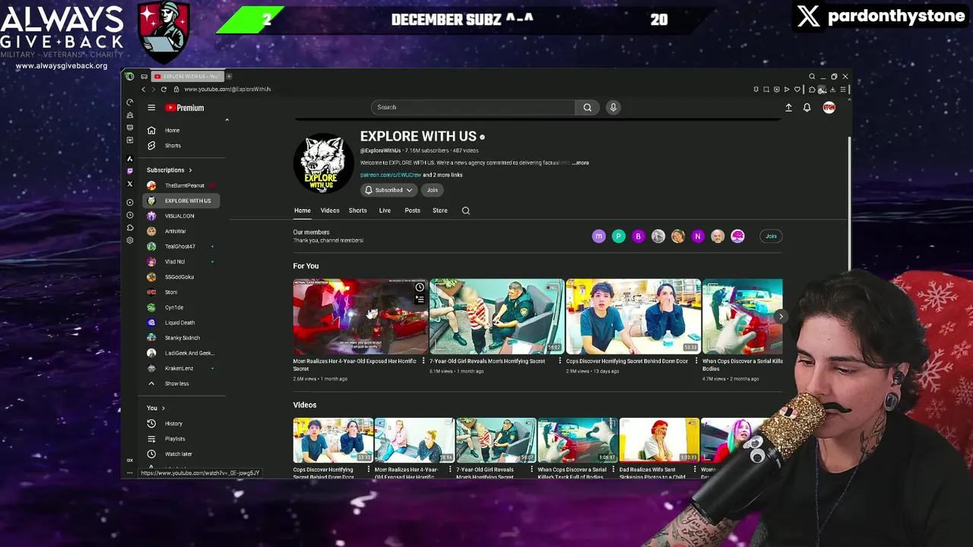Open YouTube notifications bell
Viewport: 973px width, 547px height.
coord(807,108)
